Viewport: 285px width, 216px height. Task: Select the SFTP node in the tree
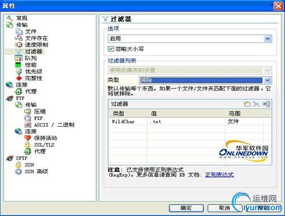[x=22, y=158]
